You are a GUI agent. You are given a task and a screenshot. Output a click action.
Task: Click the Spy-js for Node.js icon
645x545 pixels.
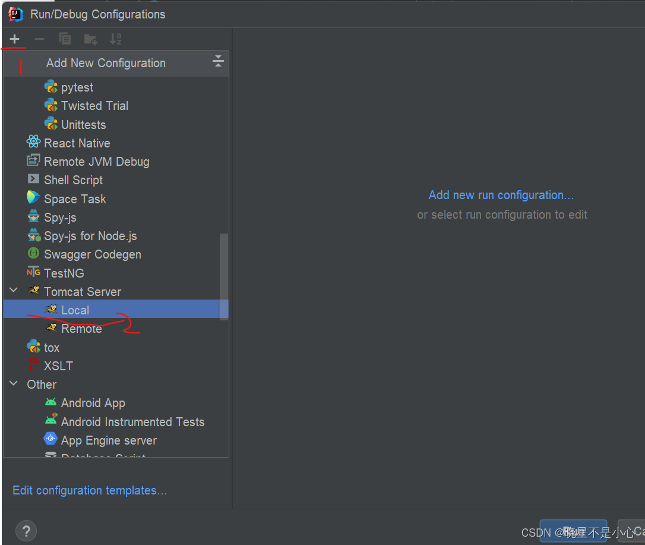pyautogui.click(x=34, y=235)
